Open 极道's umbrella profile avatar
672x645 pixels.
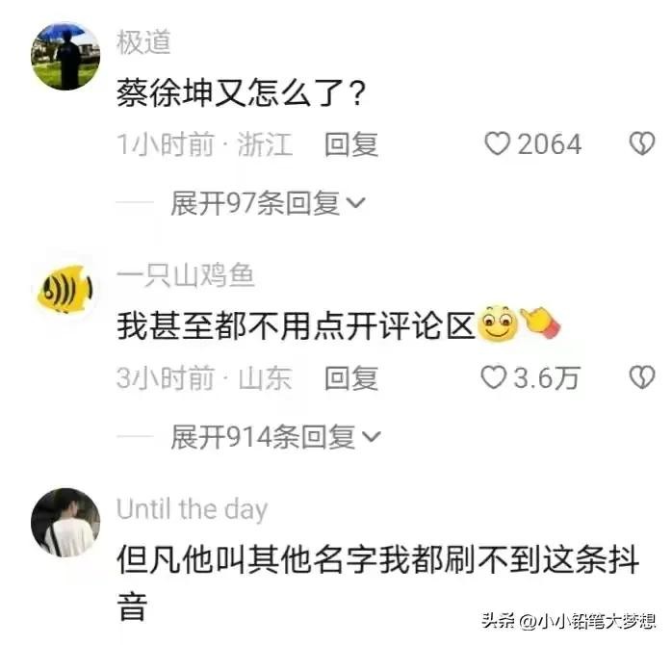(65, 56)
